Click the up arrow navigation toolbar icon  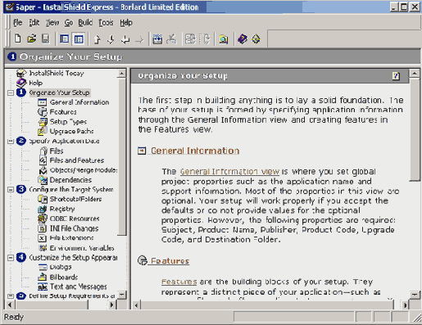click(x=97, y=39)
